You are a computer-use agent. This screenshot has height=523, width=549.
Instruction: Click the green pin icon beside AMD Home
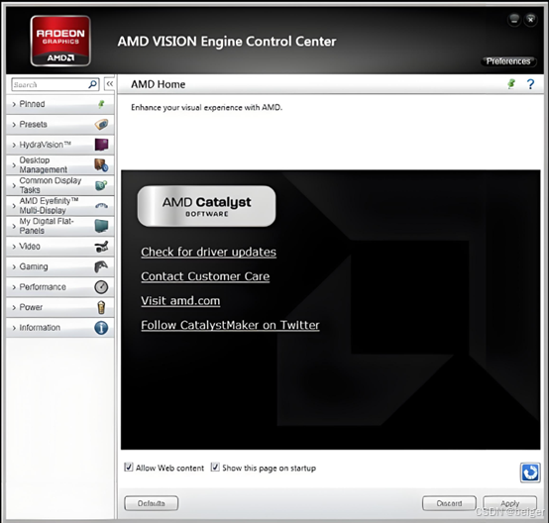511,84
